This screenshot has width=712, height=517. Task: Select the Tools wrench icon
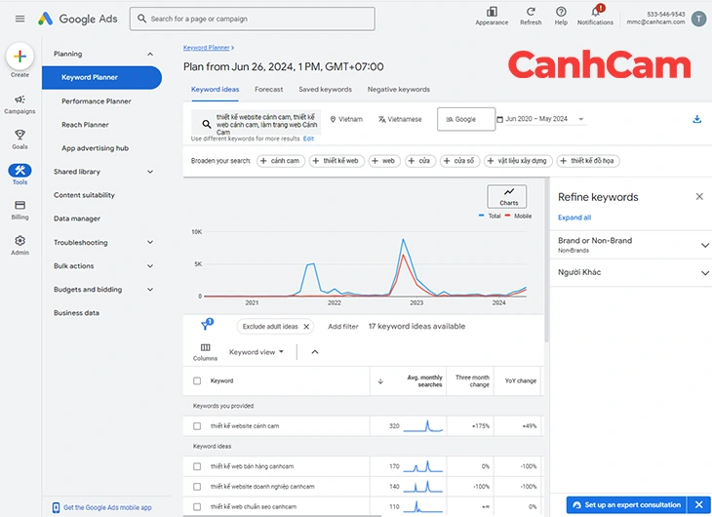[20, 171]
